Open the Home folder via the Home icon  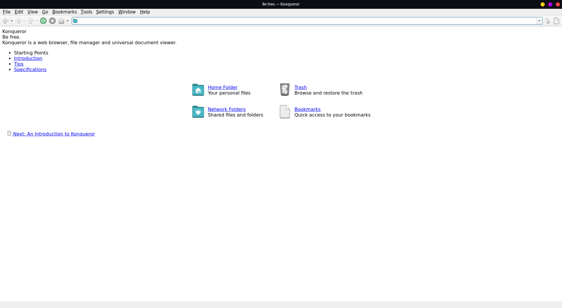pyautogui.click(x=61, y=21)
